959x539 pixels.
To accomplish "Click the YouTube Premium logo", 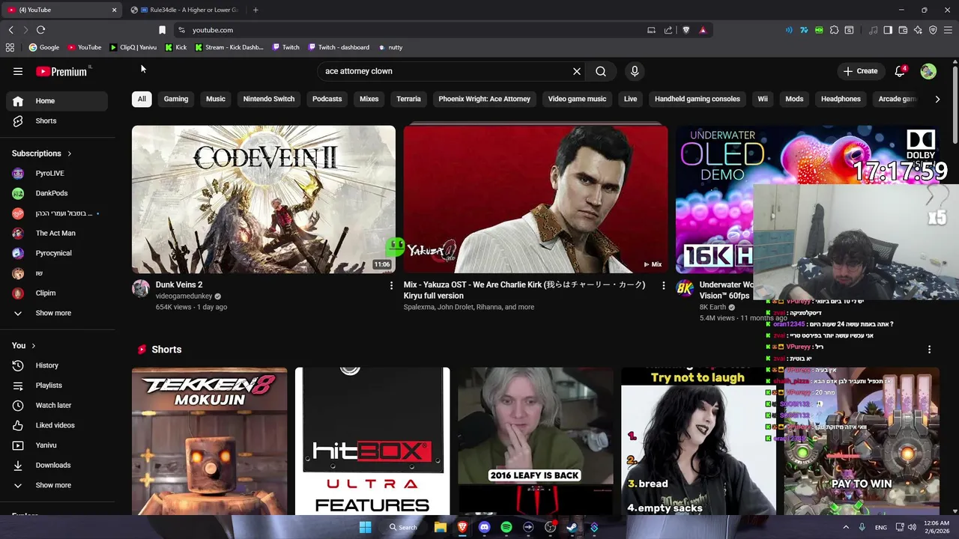I will (x=63, y=71).
